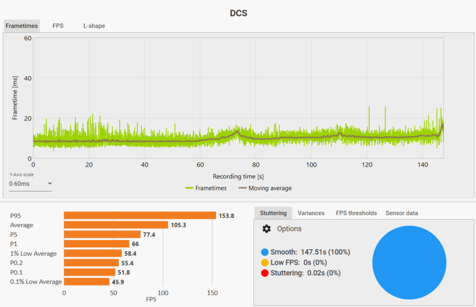Click the P1 bar showing 66

[97, 244]
